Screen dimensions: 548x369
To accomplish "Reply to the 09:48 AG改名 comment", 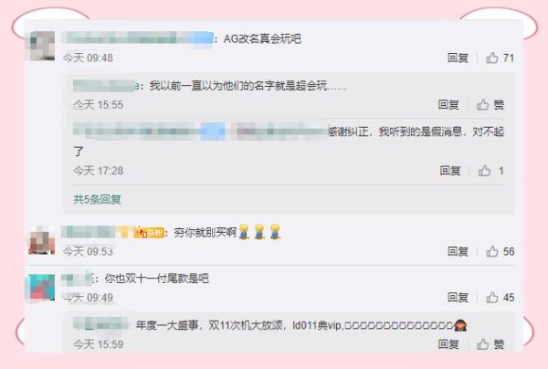I will (458, 58).
